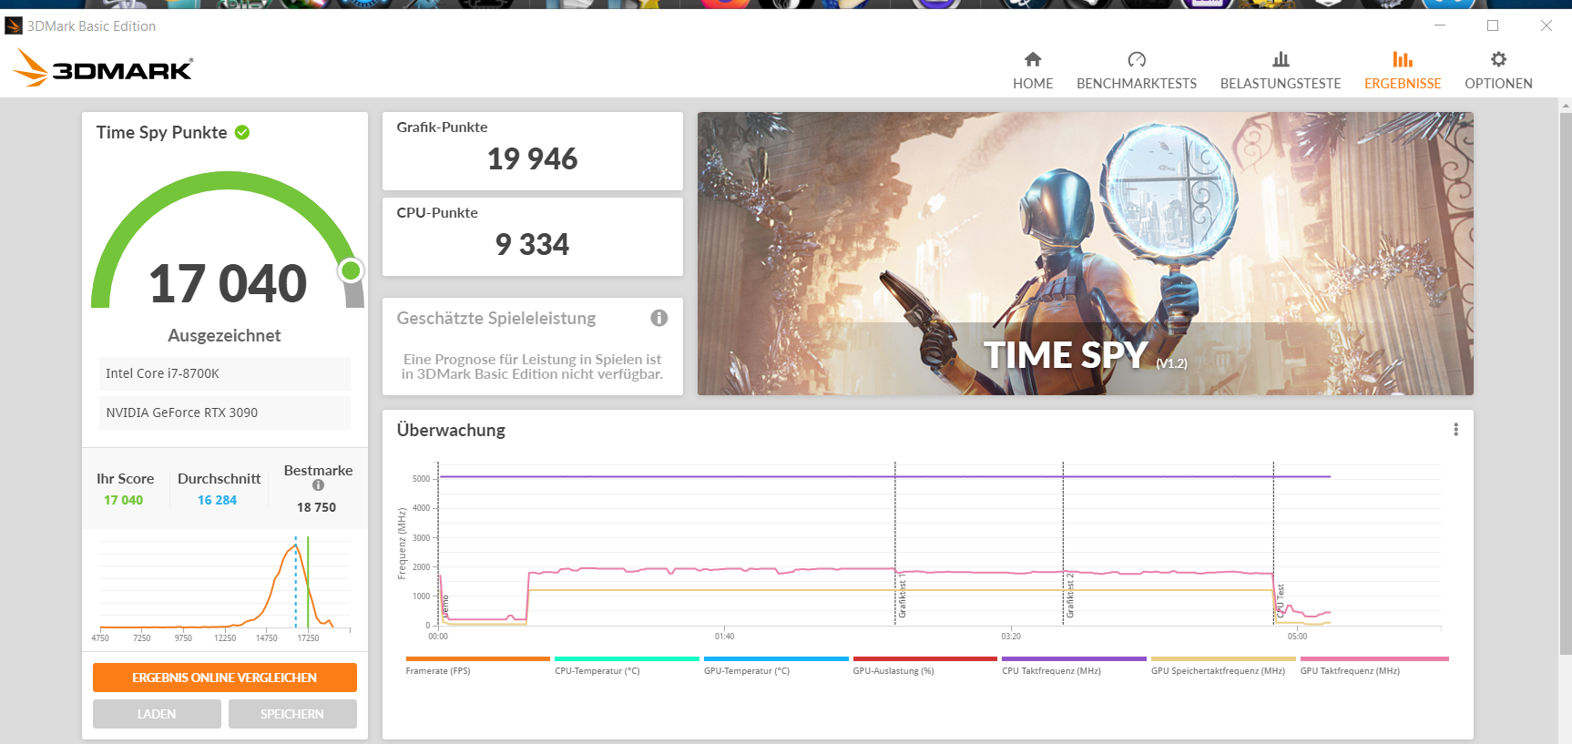Click the Time Spy hero image
1572x744 pixels.
pyautogui.click(x=1085, y=253)
